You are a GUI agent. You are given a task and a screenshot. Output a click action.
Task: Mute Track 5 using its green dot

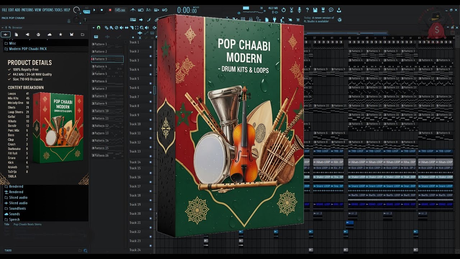click(x=150, y=83)
